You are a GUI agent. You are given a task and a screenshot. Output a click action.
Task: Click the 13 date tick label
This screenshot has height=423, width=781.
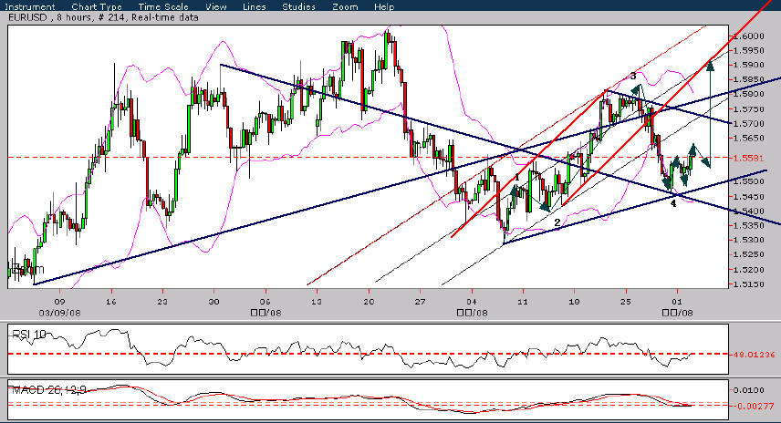click(317, 302)
